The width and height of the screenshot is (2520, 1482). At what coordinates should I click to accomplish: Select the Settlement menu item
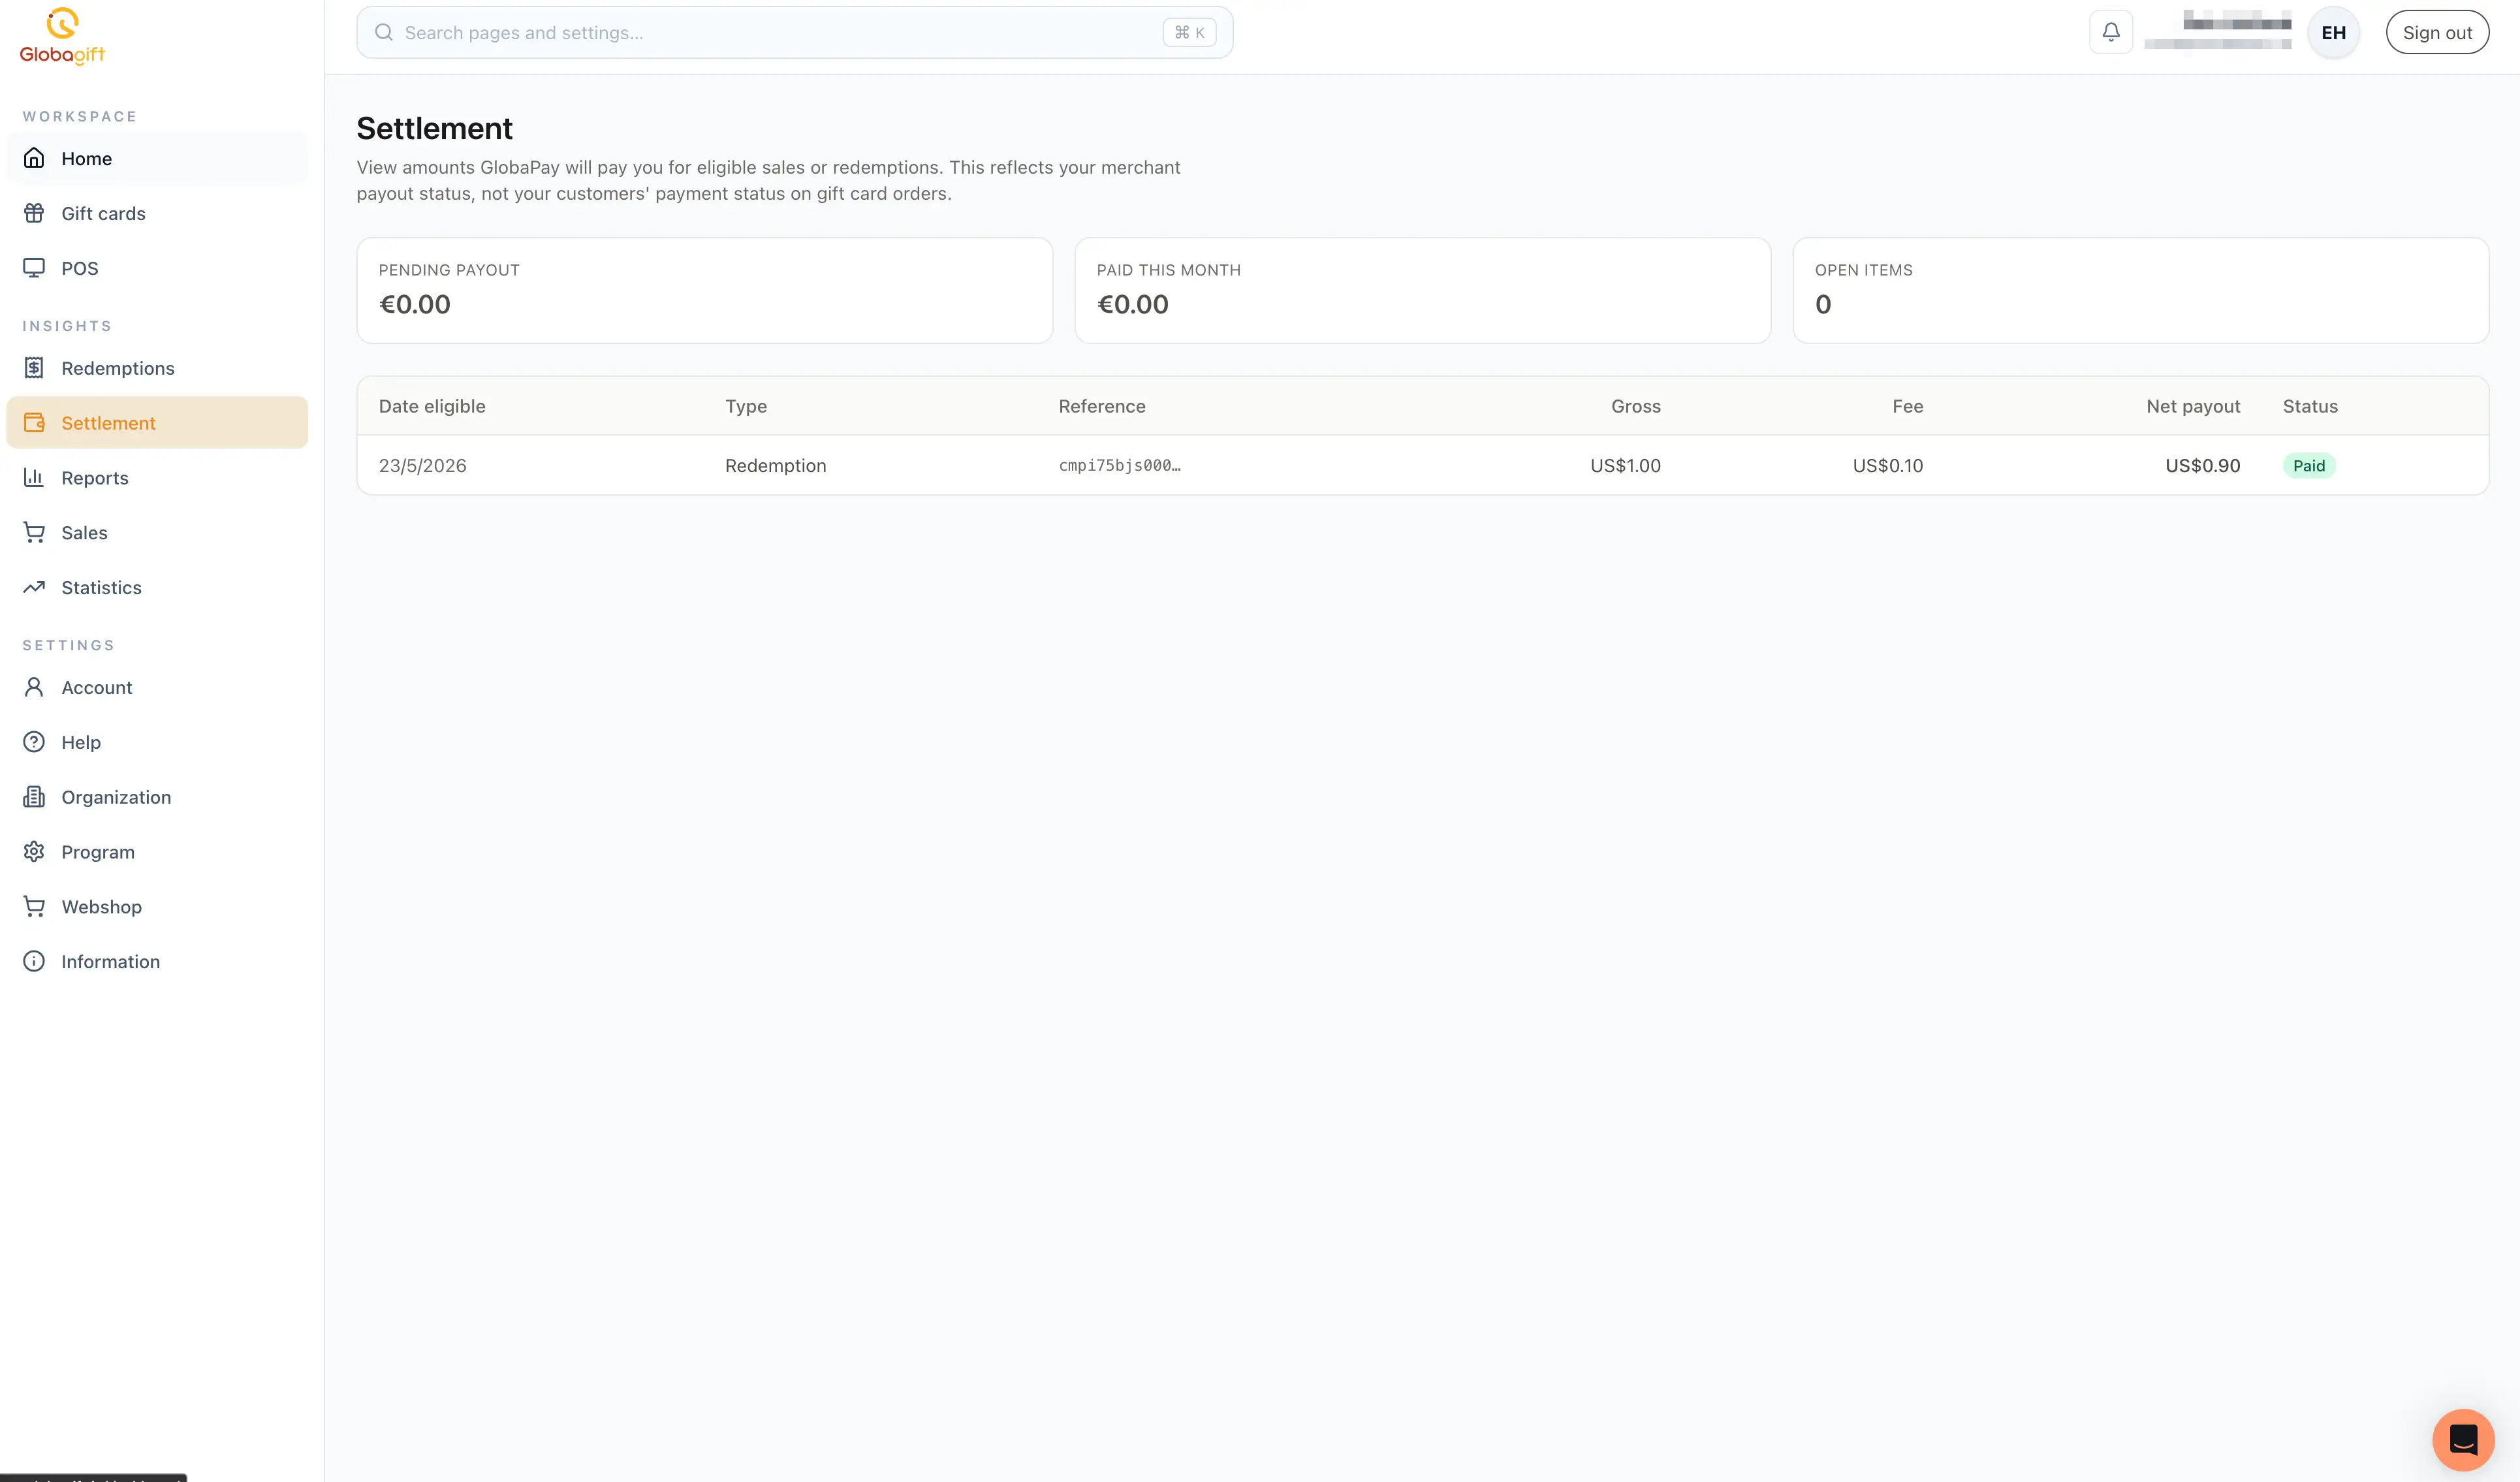point(157,423)
